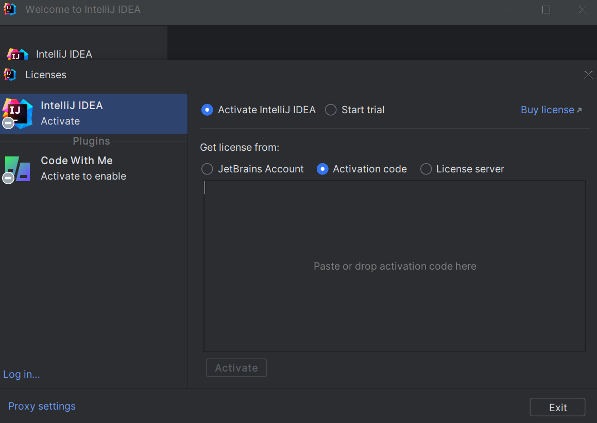Close the Welcome to IntelliJ IDEA window

(x=583, y=9)
